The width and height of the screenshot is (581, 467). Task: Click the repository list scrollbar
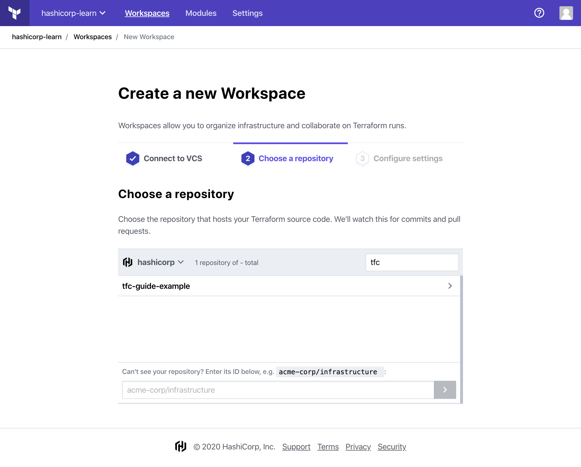(x=461, y=339)
